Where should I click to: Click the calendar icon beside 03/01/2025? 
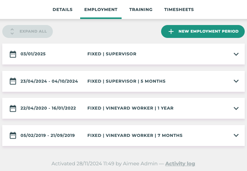[x=13, y=54]
